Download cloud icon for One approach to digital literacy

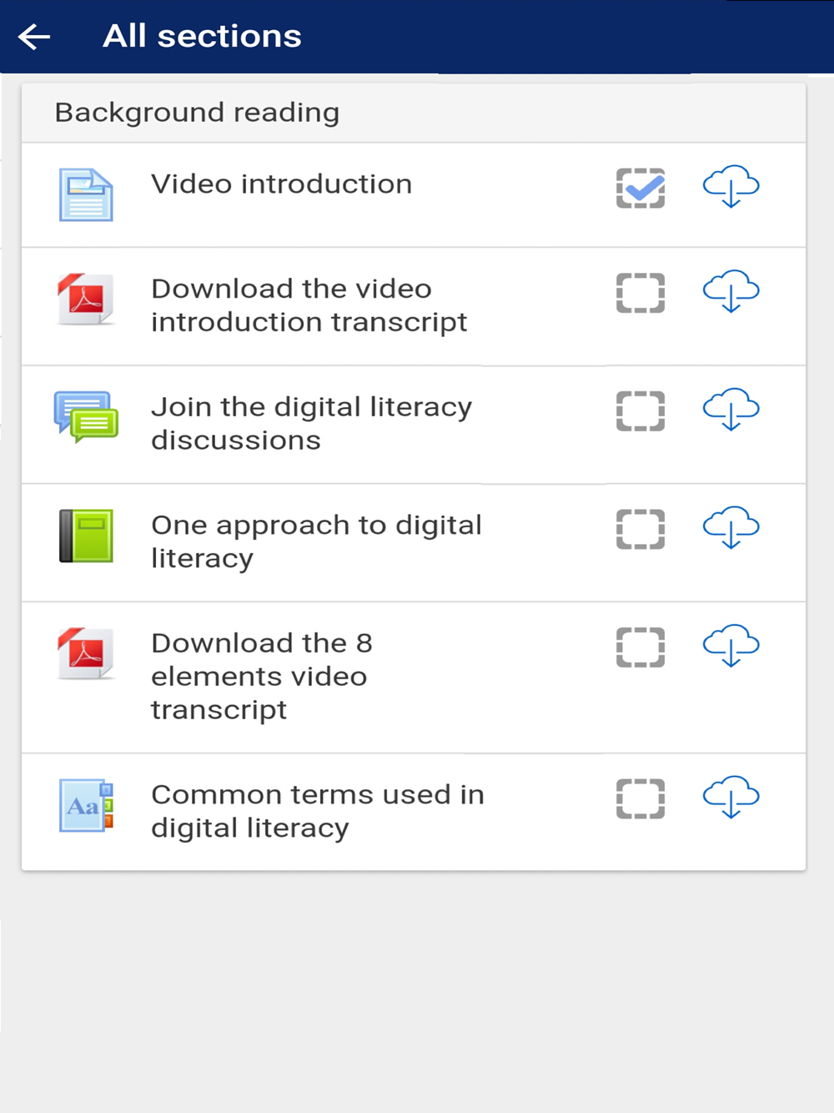click(731, 528)
